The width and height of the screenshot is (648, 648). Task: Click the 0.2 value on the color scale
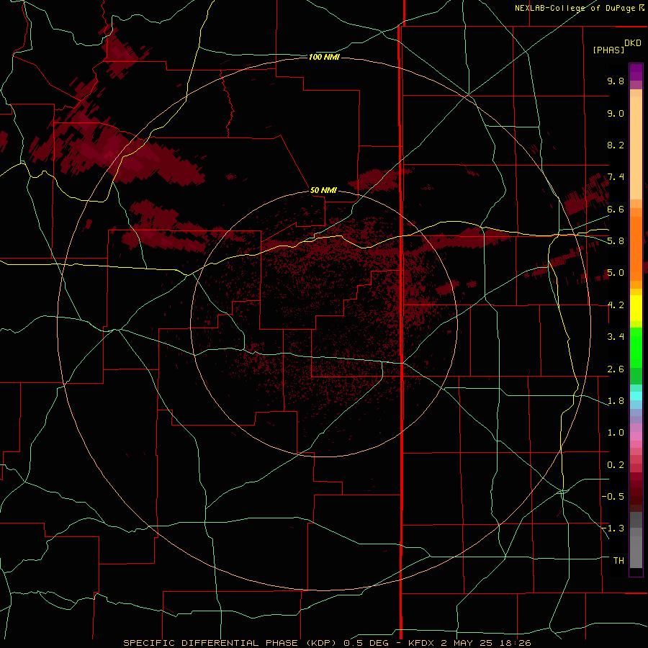coord(616,465)
